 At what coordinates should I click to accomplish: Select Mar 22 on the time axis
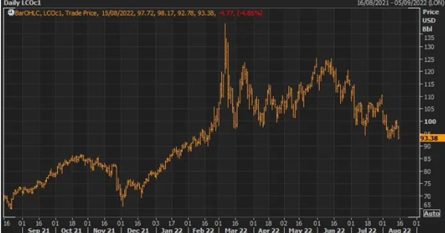click(x=235, y=230)
